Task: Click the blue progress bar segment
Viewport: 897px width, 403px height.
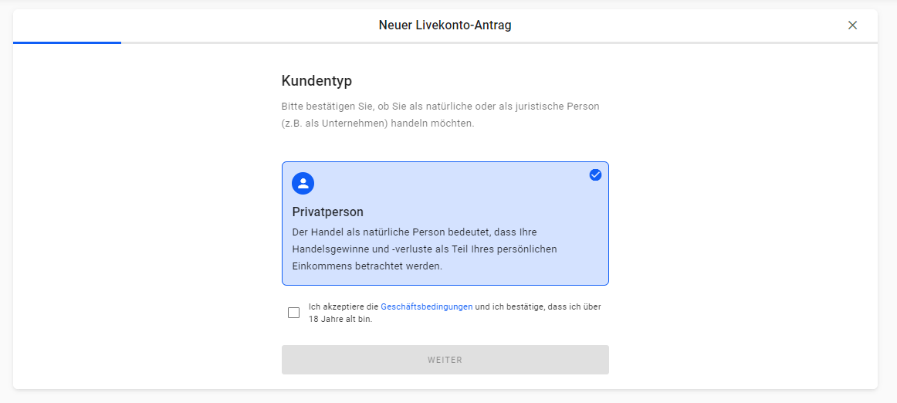Action: tap(67, 42)
